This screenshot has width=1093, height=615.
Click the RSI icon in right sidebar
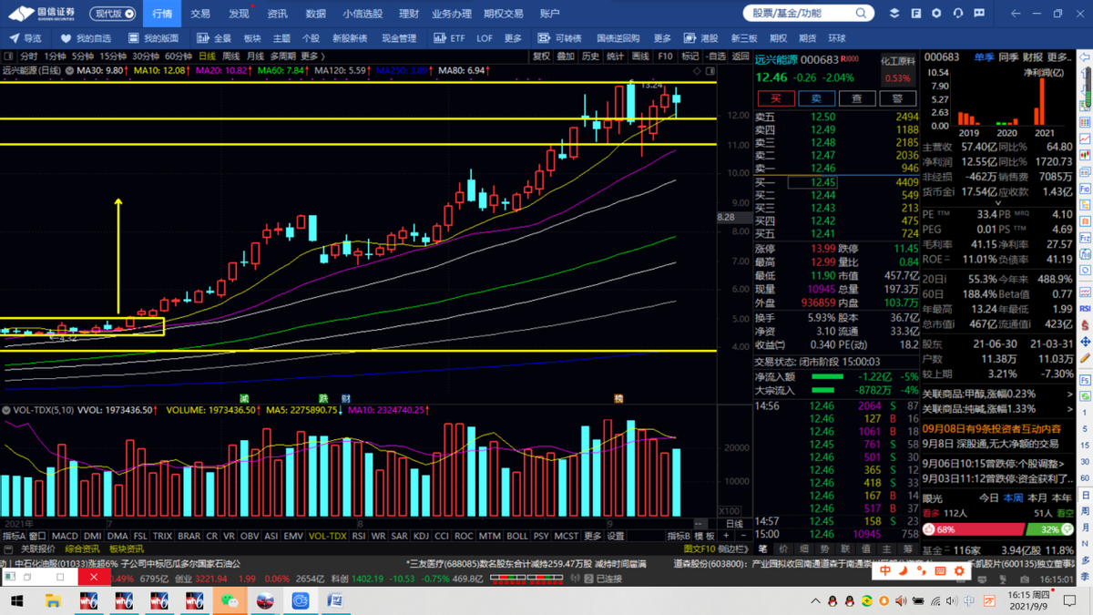(x=1086, y=309)
